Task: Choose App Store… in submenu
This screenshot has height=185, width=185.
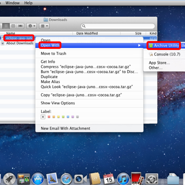Action: (159, 63)
